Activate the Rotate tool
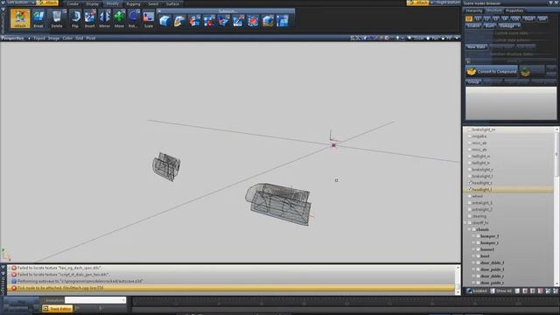The image size is (560, 315). pyautogui.click(x=133, y=18)
